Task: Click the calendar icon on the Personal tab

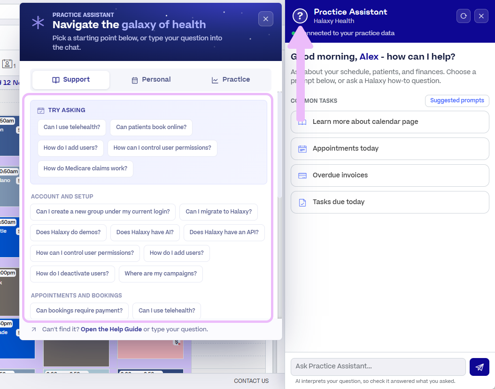Action: coord(135,80)
